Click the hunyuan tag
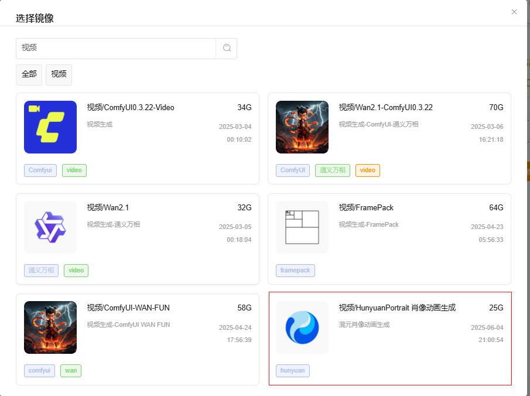Viewport: 530px width, 396px height. (x=293, y=370)
